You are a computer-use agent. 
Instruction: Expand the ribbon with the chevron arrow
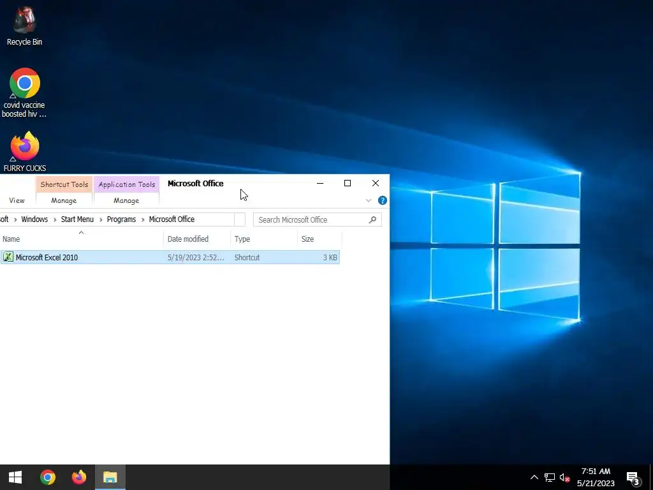(x=369, y=200)
